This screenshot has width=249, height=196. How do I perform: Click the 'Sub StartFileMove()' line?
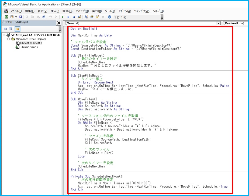[x=88, y=55]
